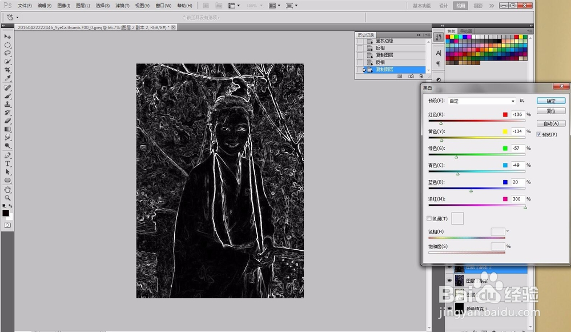Screen dimensions: 571x332
Task: Switch to the 设计 workspace
Action: pyautogui.click(x=443, y=6)
